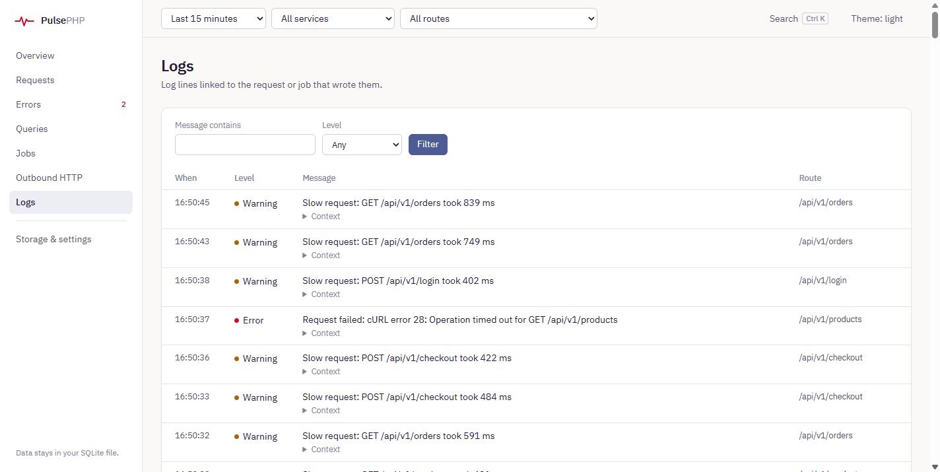Click the Message column header
The image size is (940, 472).
[319, 178]
